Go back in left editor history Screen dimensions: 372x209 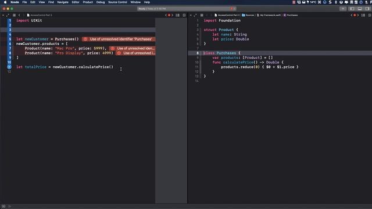[x=19, y=15]
